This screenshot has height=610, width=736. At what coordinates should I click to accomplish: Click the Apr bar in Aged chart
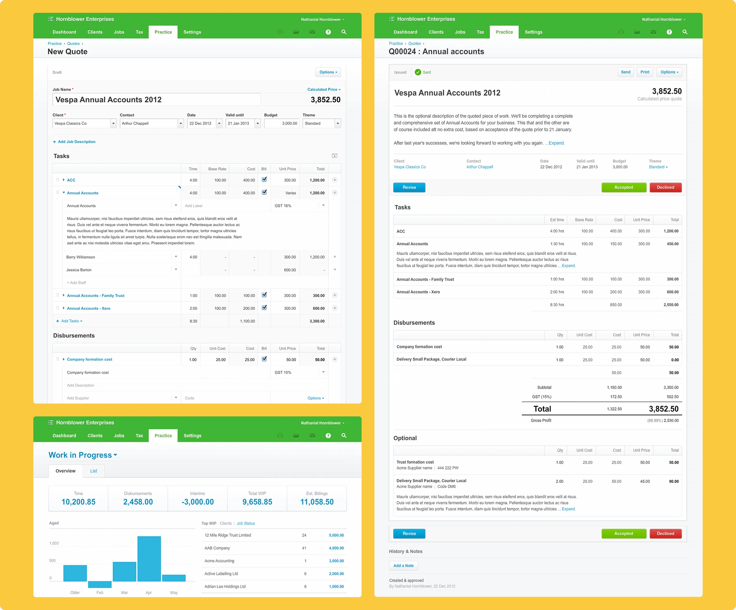click(x=149, y=559)
